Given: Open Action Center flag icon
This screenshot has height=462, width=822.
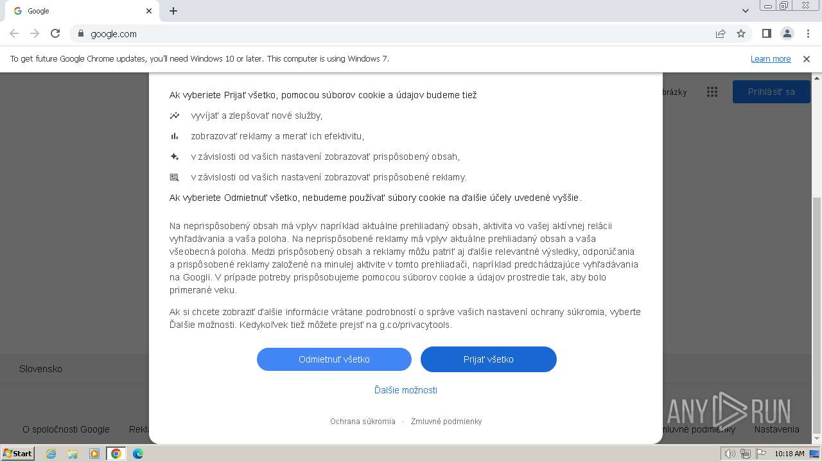Looking at the screenshot, I should [760, 454].
